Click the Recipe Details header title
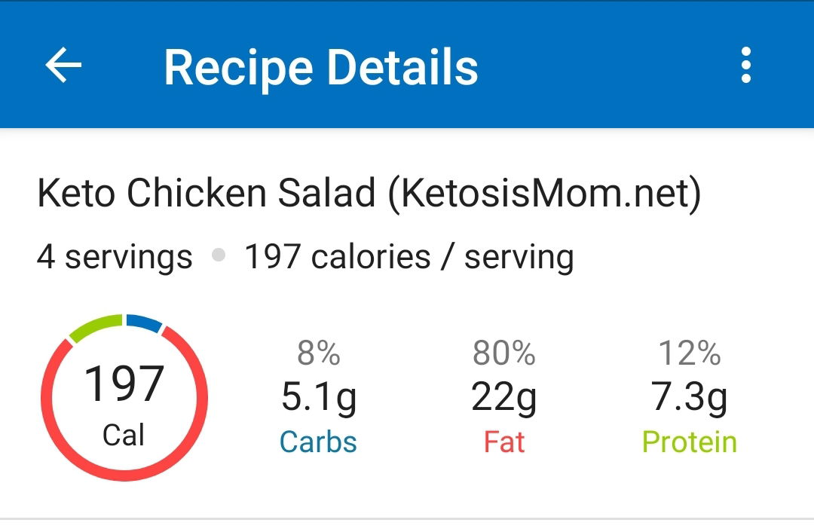814x526 pixels. pyautogui.click(x=321, y=68)
